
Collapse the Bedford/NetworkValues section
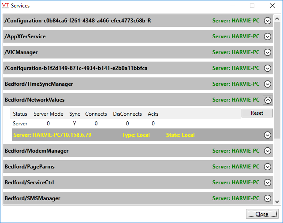click(267, 100)
